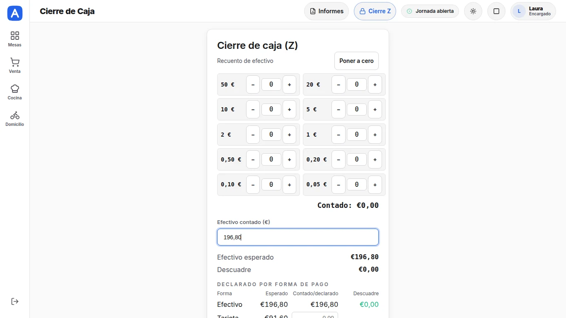Viewport: 566px width, 318px height.
Task: Decrease the 1 € coin count
Action: [339, 135]
